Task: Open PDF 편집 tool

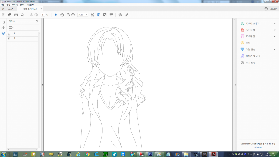Action: [250, 36]
